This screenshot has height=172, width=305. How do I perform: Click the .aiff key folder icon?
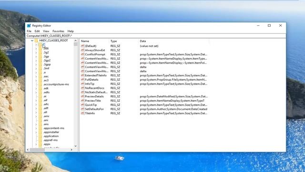point(40,108)
